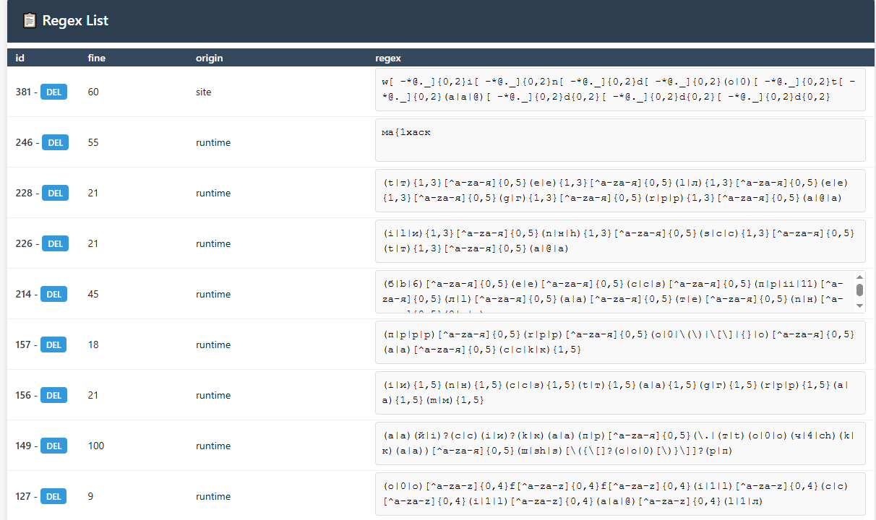Click the Regex List page title
Viewport: 876px width, 520px height.
75,20
